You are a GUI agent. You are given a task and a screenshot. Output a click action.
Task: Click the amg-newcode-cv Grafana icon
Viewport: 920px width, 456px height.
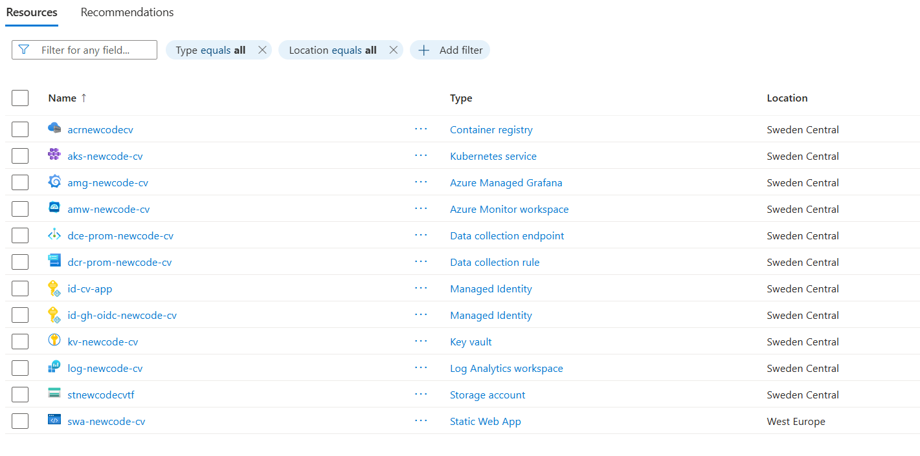54,182
